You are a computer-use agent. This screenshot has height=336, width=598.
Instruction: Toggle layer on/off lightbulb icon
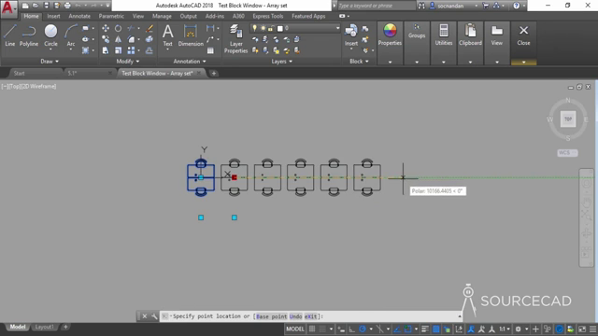[254, 28]
